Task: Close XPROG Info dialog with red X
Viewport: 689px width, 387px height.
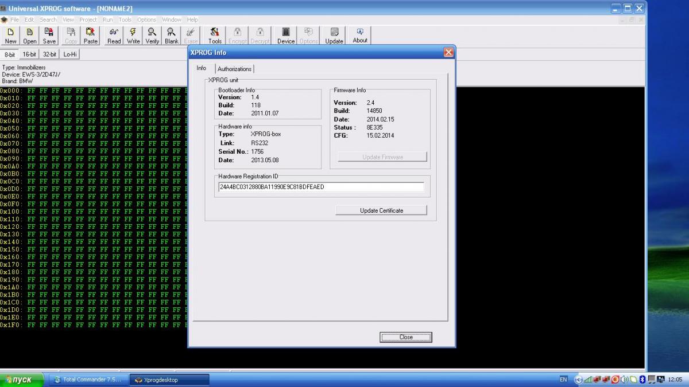Action: point(448,52)
